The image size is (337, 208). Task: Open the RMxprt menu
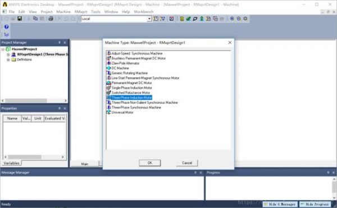[x=81, y=12]
